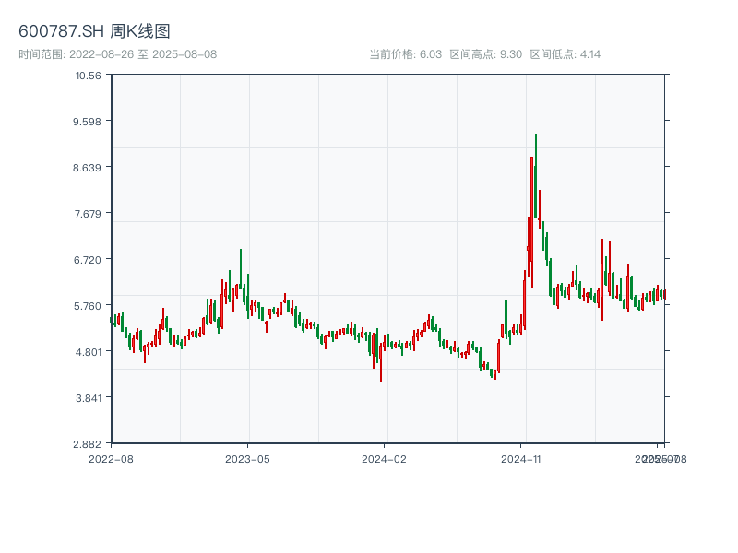Click the 600787.SH 周K线图 chart title
This screenshot has width=738, height=553.
point(94,31)
